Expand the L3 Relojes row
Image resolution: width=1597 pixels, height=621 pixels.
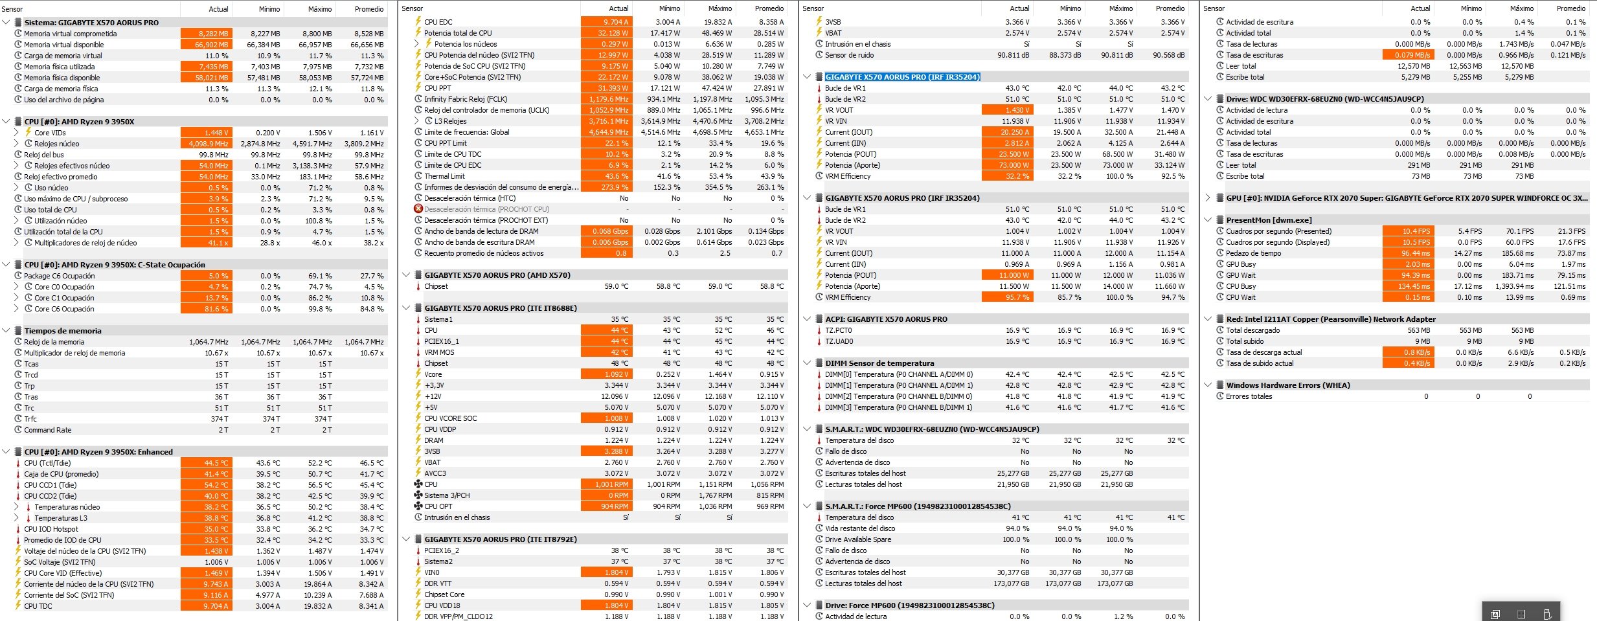click(417, 121)
